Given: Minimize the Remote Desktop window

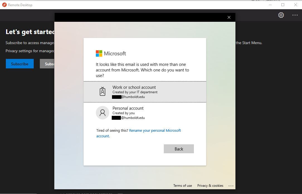Looking at the screenshot, I should tap(270, 5).
